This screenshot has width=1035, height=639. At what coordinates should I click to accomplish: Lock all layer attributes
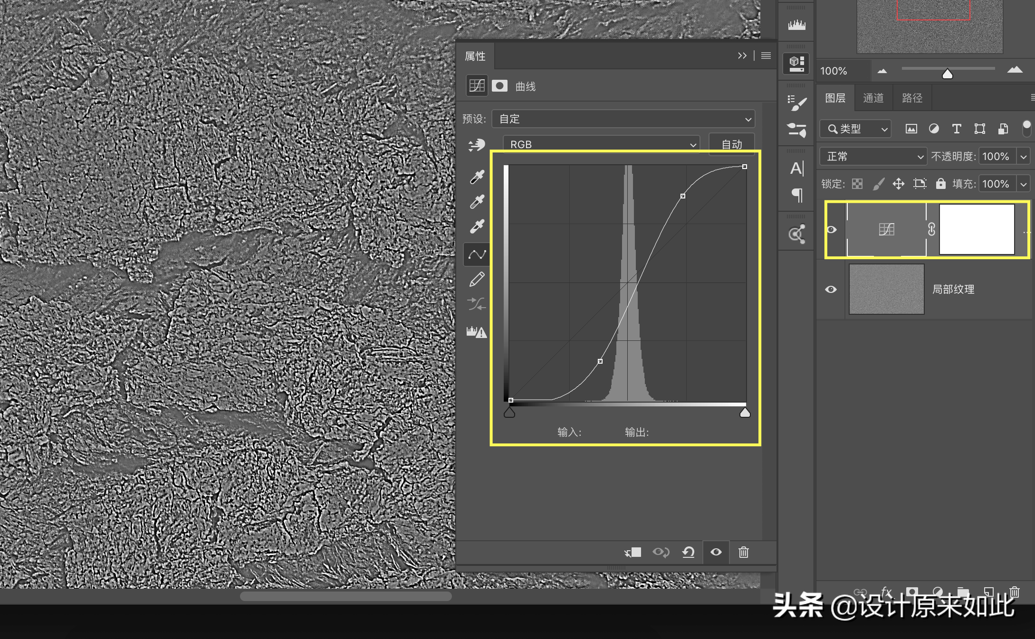(941, 184)
